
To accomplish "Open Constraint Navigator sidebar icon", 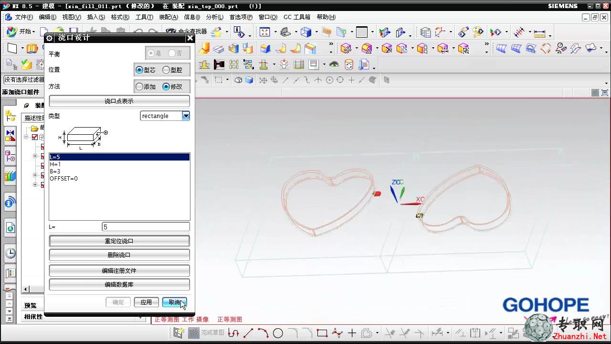I will [10, 136].
